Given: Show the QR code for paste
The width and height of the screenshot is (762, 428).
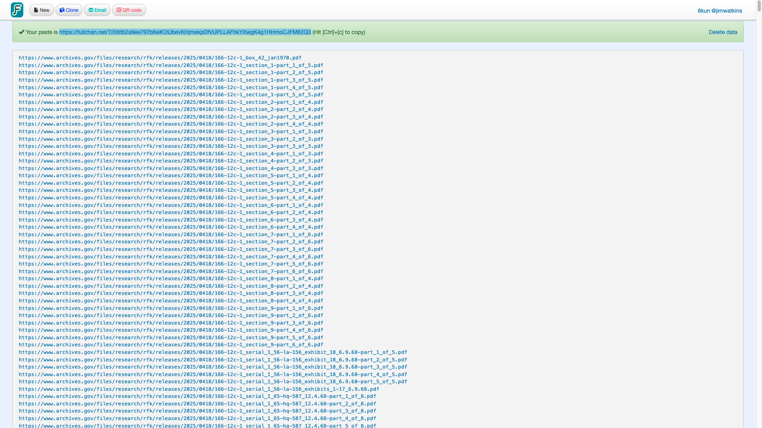Looking at the screenshot, I should (x=129, y=10).
